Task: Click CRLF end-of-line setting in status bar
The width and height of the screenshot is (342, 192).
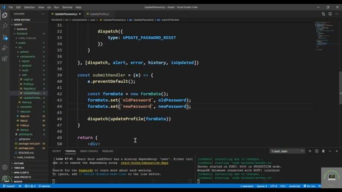Action: 283,186
